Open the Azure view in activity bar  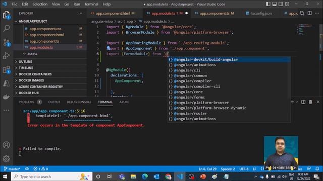(x=7, y=83)
